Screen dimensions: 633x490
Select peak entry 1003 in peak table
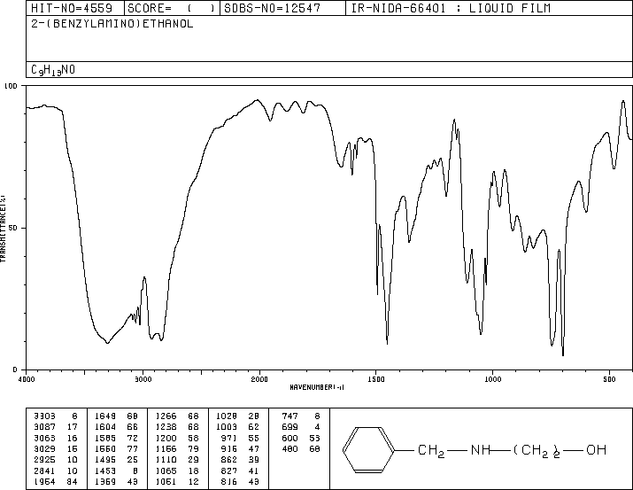pyautogui.click(x=238, y=427)
